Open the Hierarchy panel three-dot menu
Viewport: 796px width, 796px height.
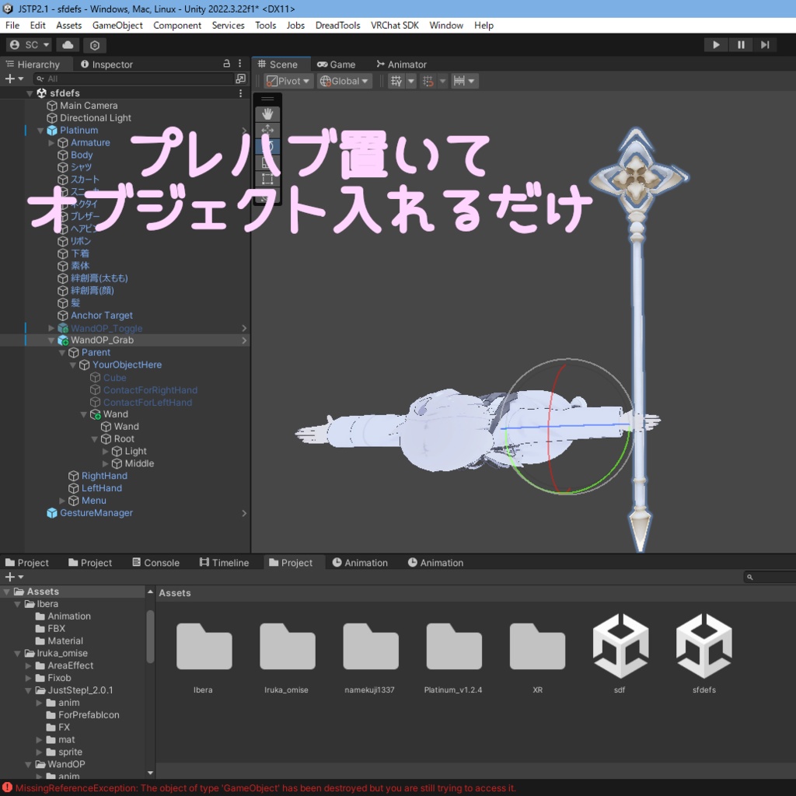point(240,64)
